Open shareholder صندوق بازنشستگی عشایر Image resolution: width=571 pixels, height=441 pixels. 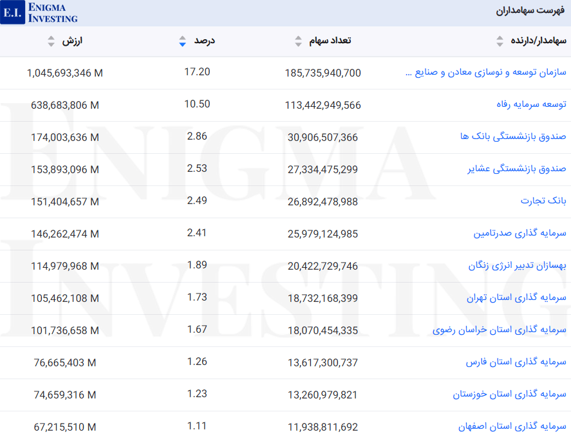pos(517,169)
